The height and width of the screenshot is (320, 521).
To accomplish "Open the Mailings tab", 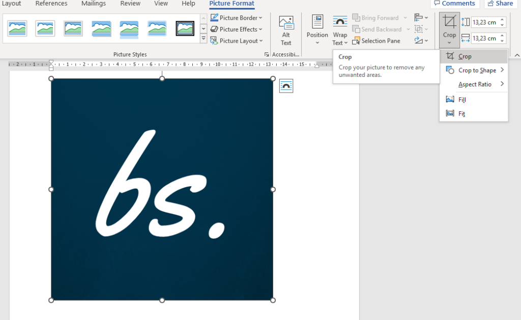I will tap(94, 4).
